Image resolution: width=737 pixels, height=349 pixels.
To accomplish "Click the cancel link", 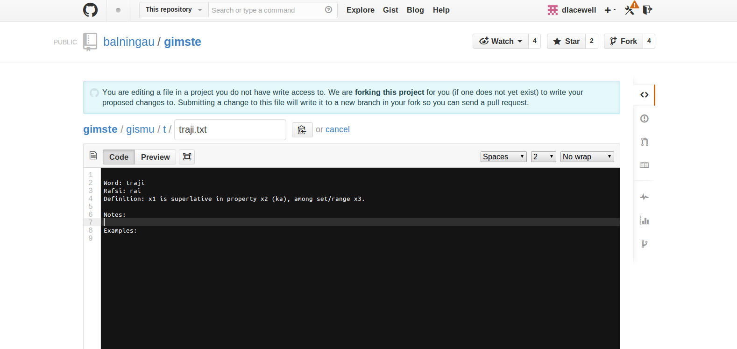I will [338, 129].
